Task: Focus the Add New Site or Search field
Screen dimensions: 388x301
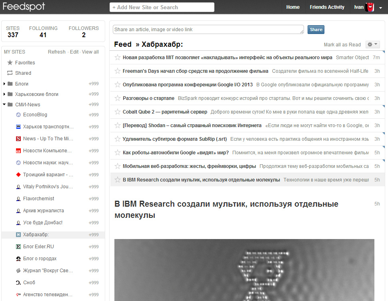Action: tap(162, 7)
